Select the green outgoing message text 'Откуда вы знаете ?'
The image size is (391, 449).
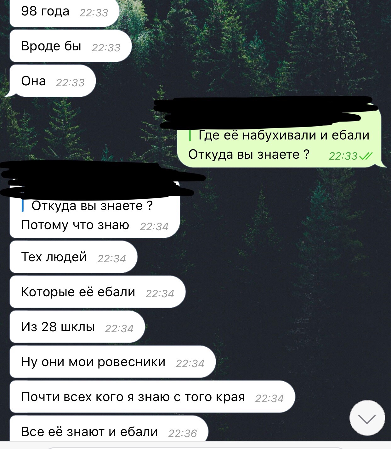(x=249, y=154)
